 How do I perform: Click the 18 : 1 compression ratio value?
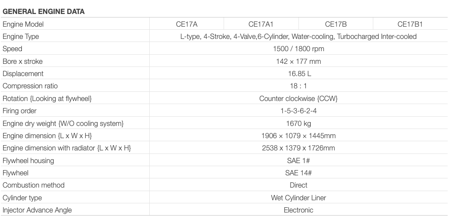tap(298, 86)
